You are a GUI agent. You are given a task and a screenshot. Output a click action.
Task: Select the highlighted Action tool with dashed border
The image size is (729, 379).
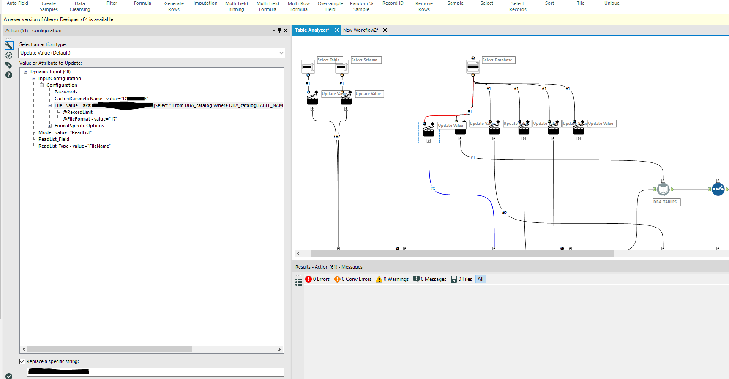tap(429, 130)
